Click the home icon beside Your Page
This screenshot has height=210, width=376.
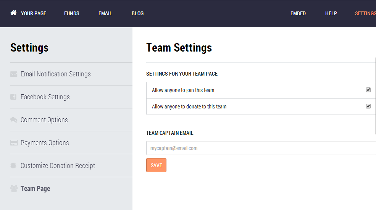(13, 13)
